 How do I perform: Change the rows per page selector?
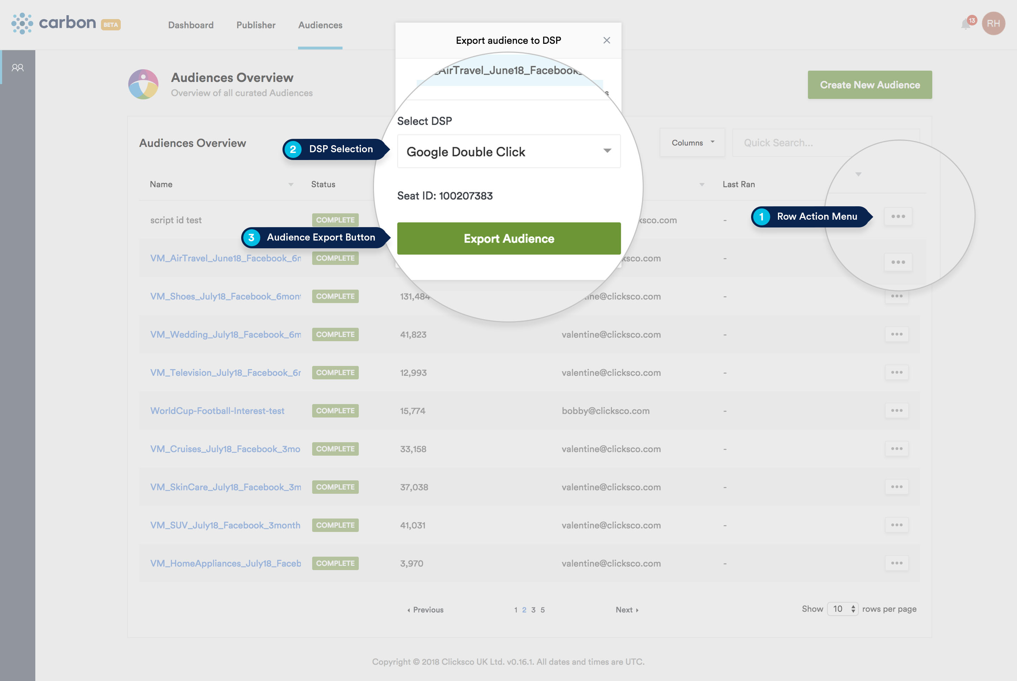tap(843, 609)
